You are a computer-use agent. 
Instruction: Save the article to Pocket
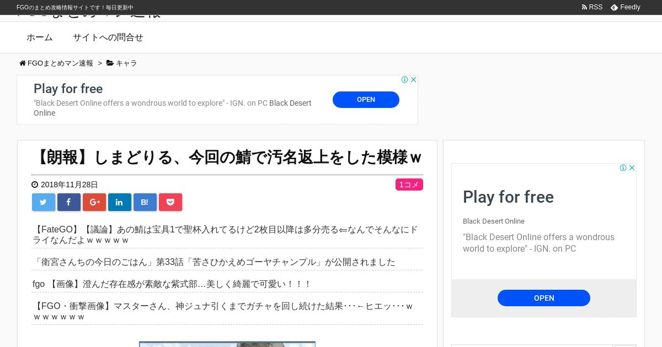pos(170,202)
